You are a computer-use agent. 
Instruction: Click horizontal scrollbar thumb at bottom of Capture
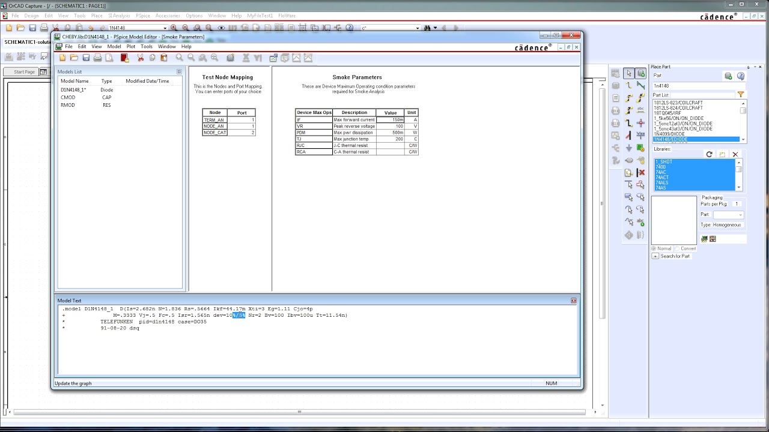click(x=299, y=412)
